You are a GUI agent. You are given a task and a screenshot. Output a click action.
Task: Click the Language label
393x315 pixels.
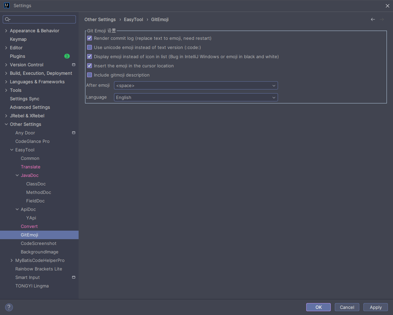click(97, 97)
